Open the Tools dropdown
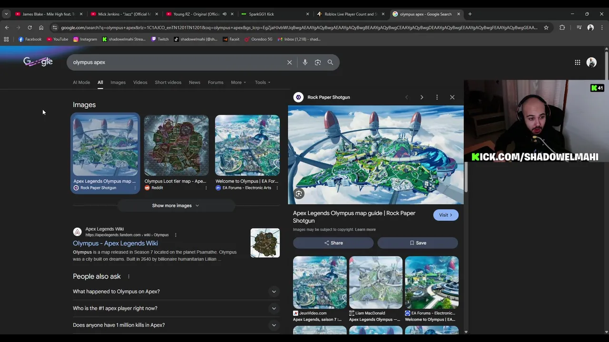 coord(262,82)
